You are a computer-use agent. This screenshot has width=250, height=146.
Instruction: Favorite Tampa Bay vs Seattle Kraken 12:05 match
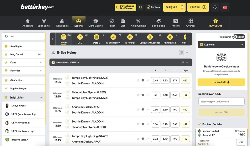coord(143,81)
